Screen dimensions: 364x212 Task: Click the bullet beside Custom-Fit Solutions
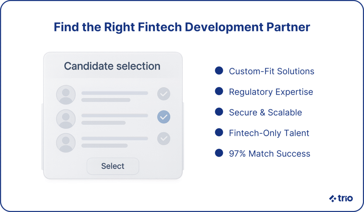click(219, 71)
